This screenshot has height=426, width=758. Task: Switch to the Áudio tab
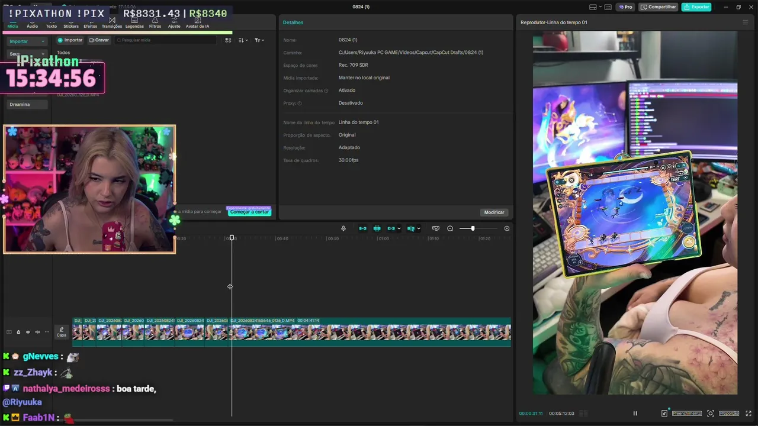click(x=32, y=23)
